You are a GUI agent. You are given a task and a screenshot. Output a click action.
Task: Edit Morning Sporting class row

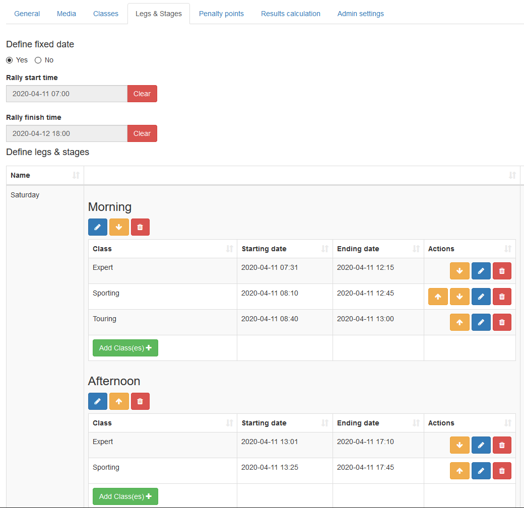(x=481, y=297)
